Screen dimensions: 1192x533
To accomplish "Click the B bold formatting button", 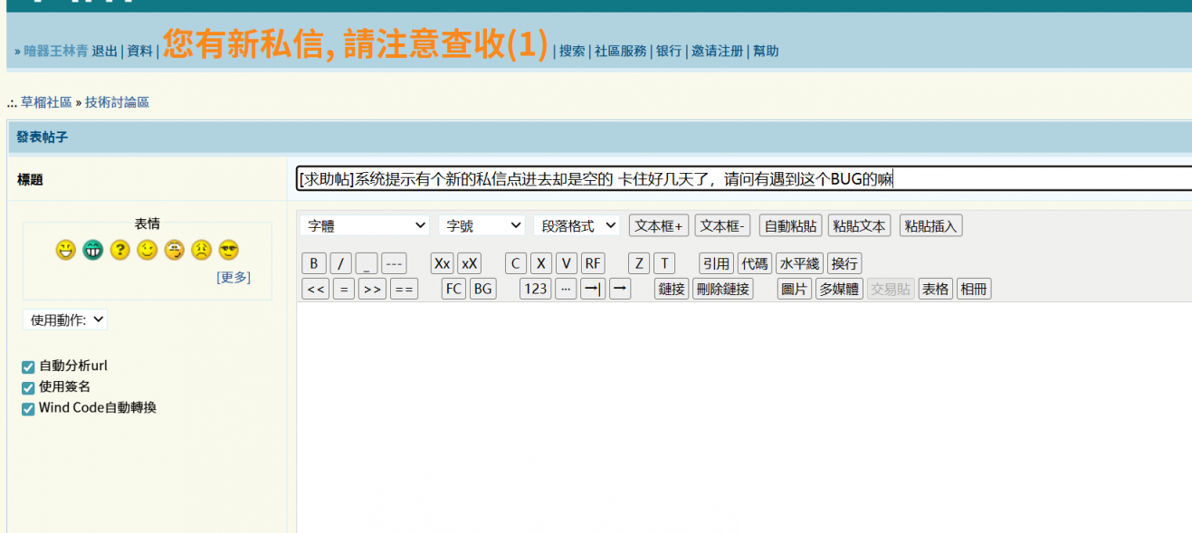I will point(313,263).
